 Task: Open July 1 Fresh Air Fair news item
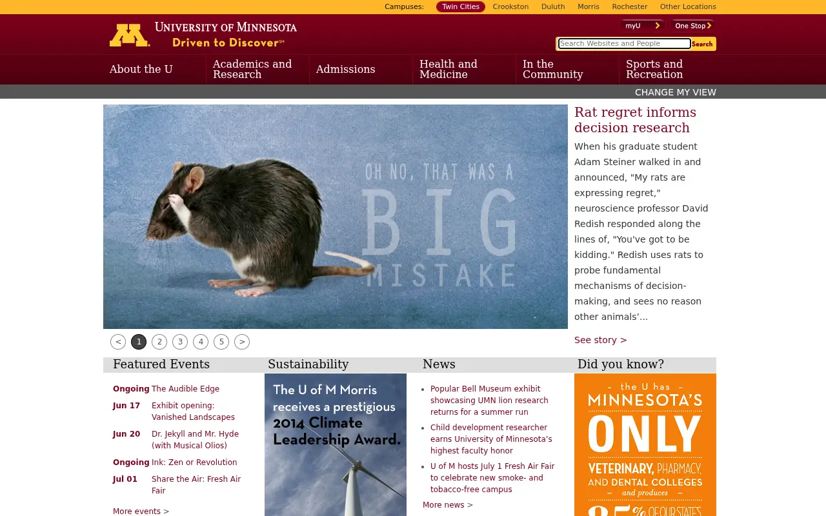(492, 478)
